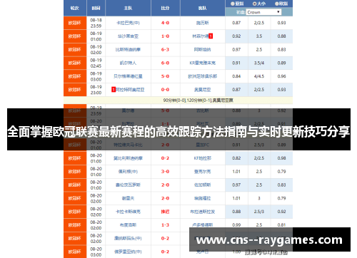Image resolution: width=357 pixels, height=258 pixels.
Task: Open away team 布拉迪斯拉发
Action: point(203,212)
